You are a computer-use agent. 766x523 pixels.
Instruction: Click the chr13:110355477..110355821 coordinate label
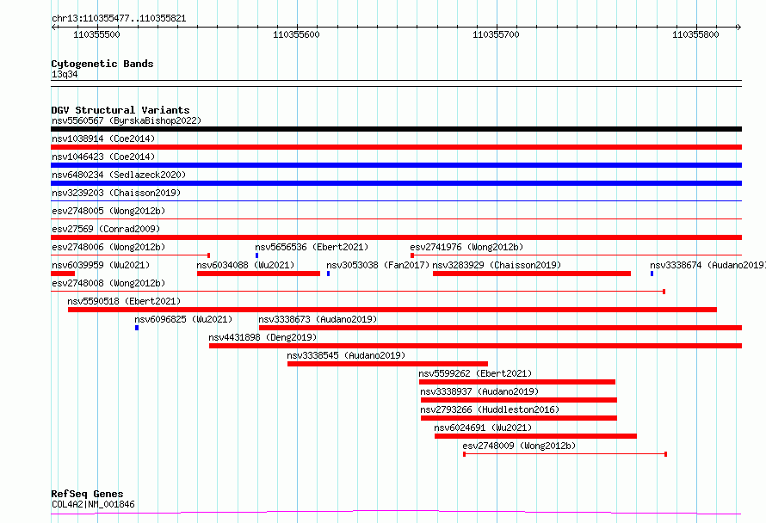click(x=119, y=19)
